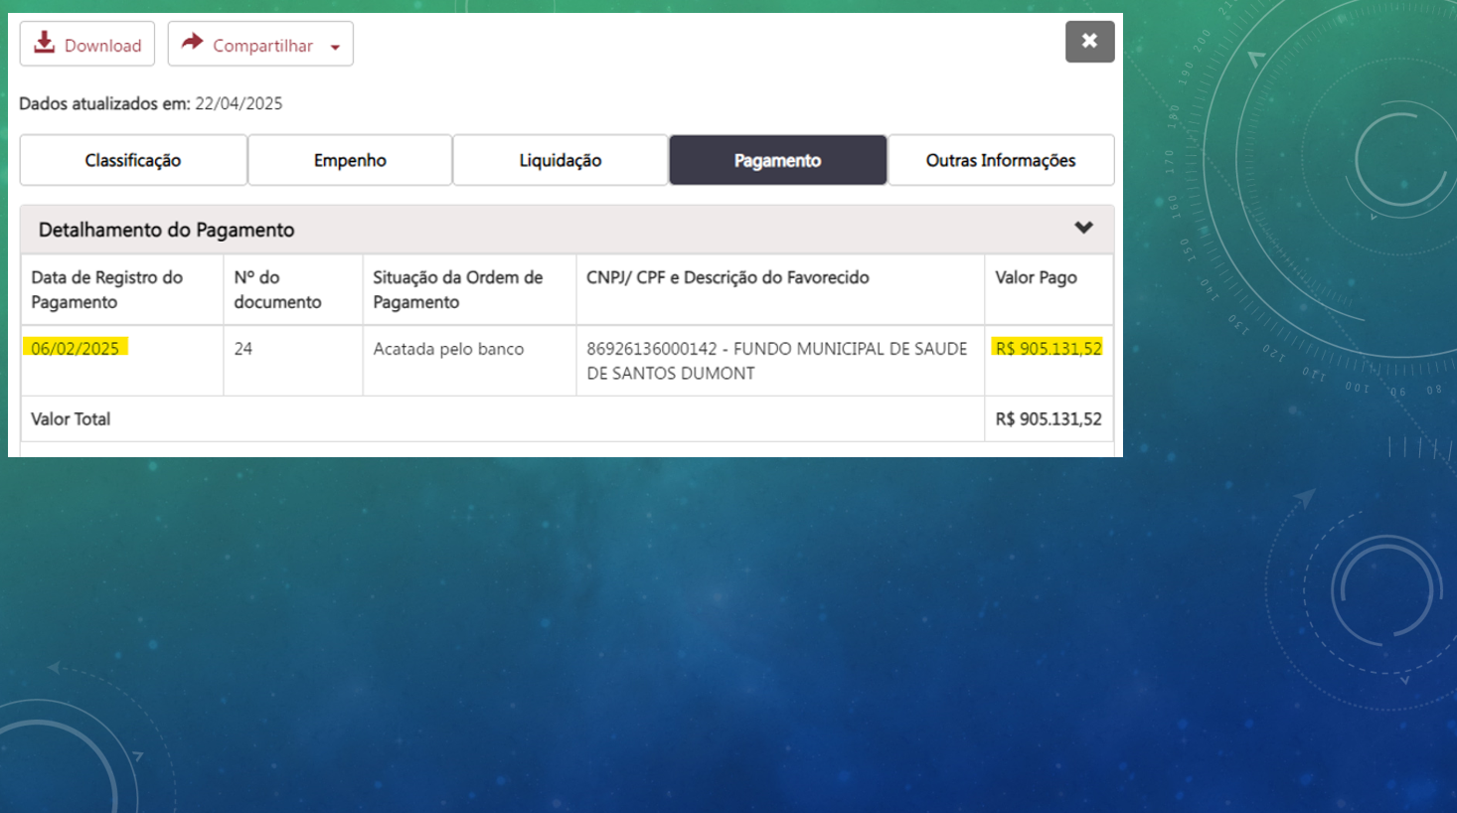The width and height of the screenshot is (1457, 813).
Task: Open the Compartilhar share dropdown
Action: click(x=260, y=44)
